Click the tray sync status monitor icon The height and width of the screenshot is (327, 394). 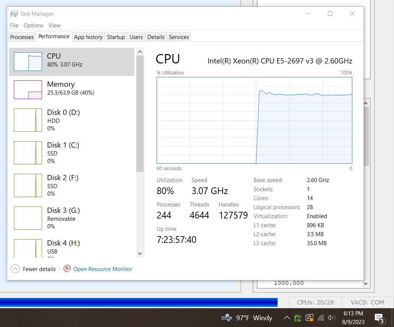(x=309, y=318)
